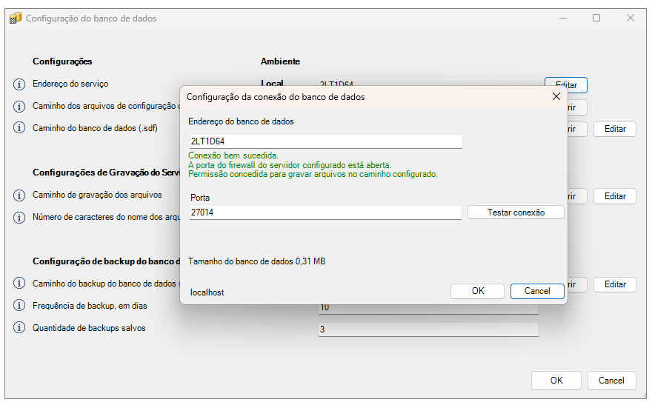Screen dimensions: 652x405
Task: Close the database connection configuration dialog
Action: pyautogui.click(x=556, y=96)
